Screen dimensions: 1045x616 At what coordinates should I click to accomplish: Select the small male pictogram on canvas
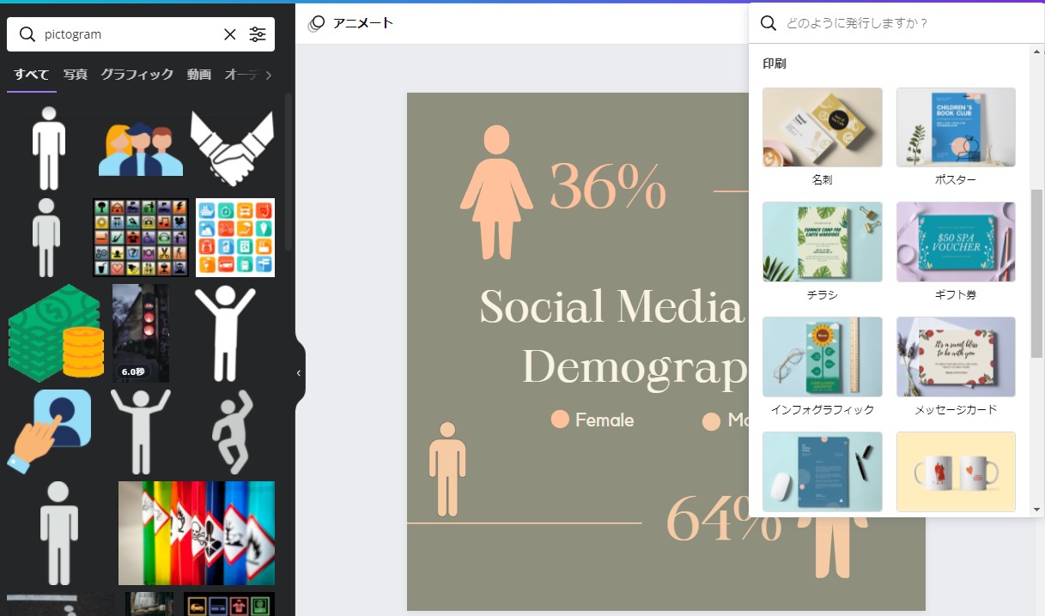point(447,468)
